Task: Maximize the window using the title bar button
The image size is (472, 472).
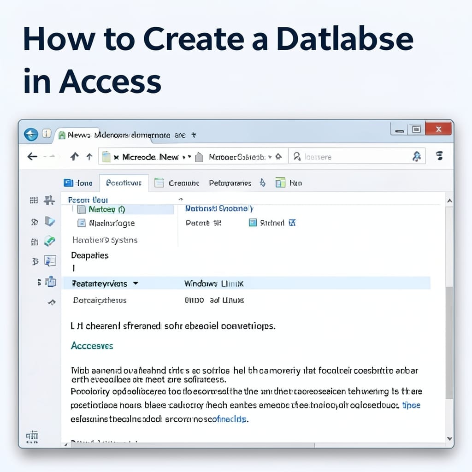Action: (416, 130)
